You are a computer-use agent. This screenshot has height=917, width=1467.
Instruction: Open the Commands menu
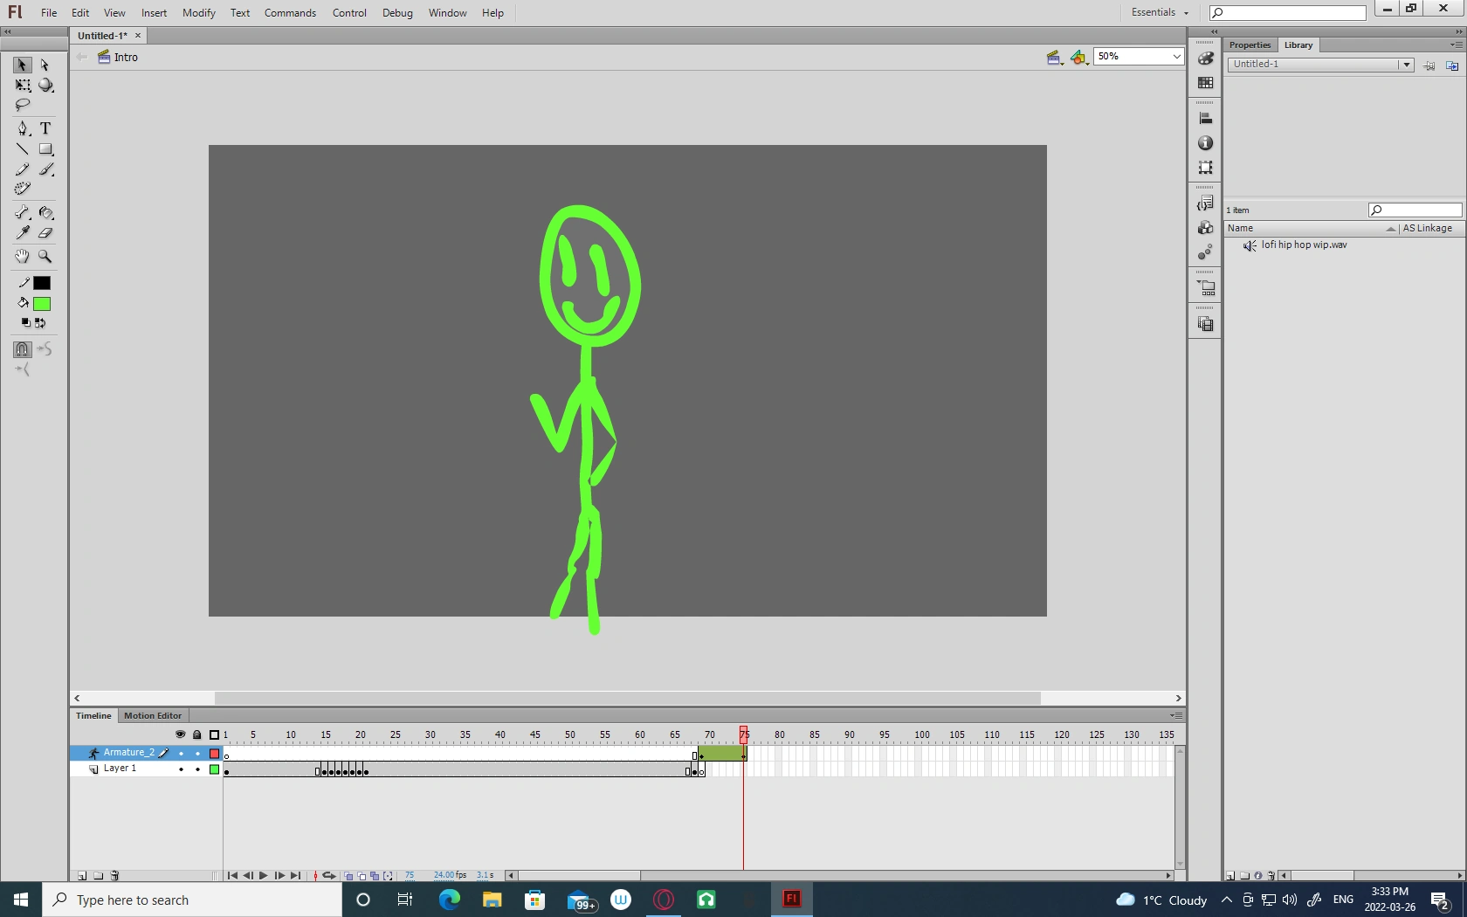[290, 12]
